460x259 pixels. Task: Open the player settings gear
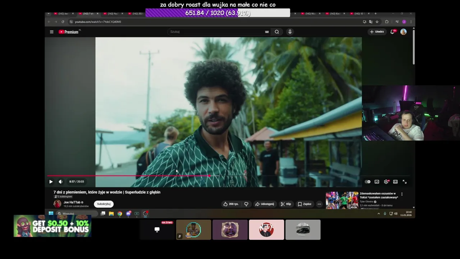click(x=386, y=182)
